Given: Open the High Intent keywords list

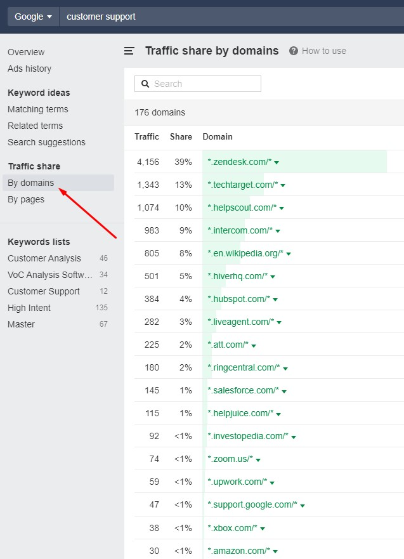Looking at the screenshot, I should point(29,308).
